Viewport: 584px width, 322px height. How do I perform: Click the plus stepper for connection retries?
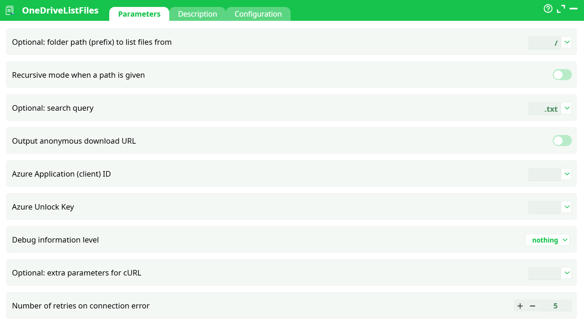520,306
